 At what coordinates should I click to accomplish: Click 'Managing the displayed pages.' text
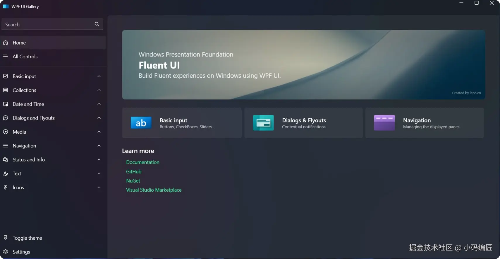(x=432, y=127)
